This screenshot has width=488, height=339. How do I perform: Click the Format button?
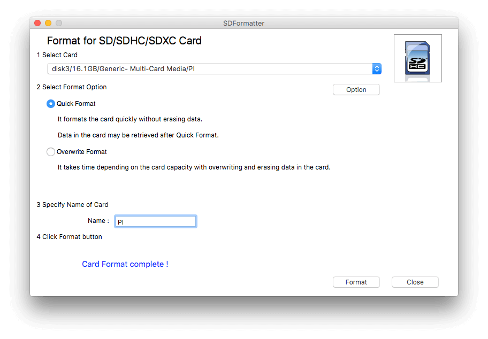(x=356, y=282)
